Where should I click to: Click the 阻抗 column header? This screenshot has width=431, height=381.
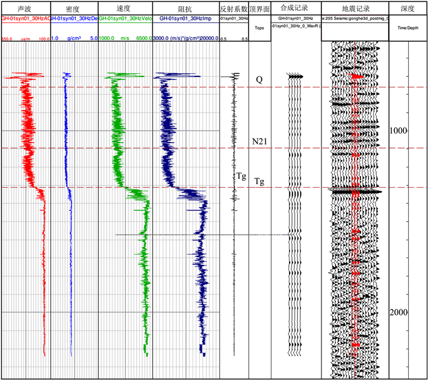185,9
